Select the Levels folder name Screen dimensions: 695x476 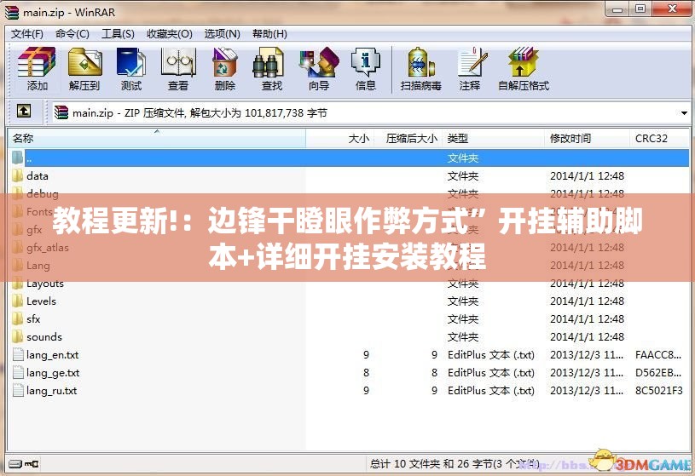41,301
